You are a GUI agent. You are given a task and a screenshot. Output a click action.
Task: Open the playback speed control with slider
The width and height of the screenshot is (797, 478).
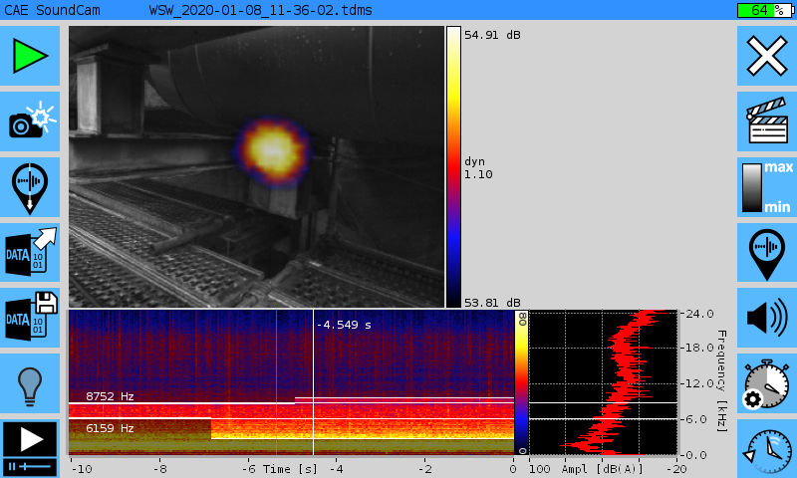[30, 447]
